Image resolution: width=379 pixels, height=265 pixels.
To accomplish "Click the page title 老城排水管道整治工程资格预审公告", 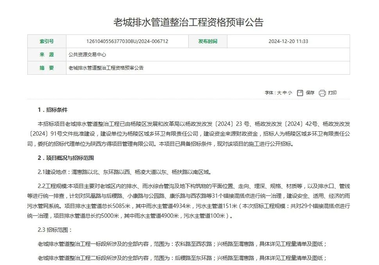I will [x=189, y=22].
